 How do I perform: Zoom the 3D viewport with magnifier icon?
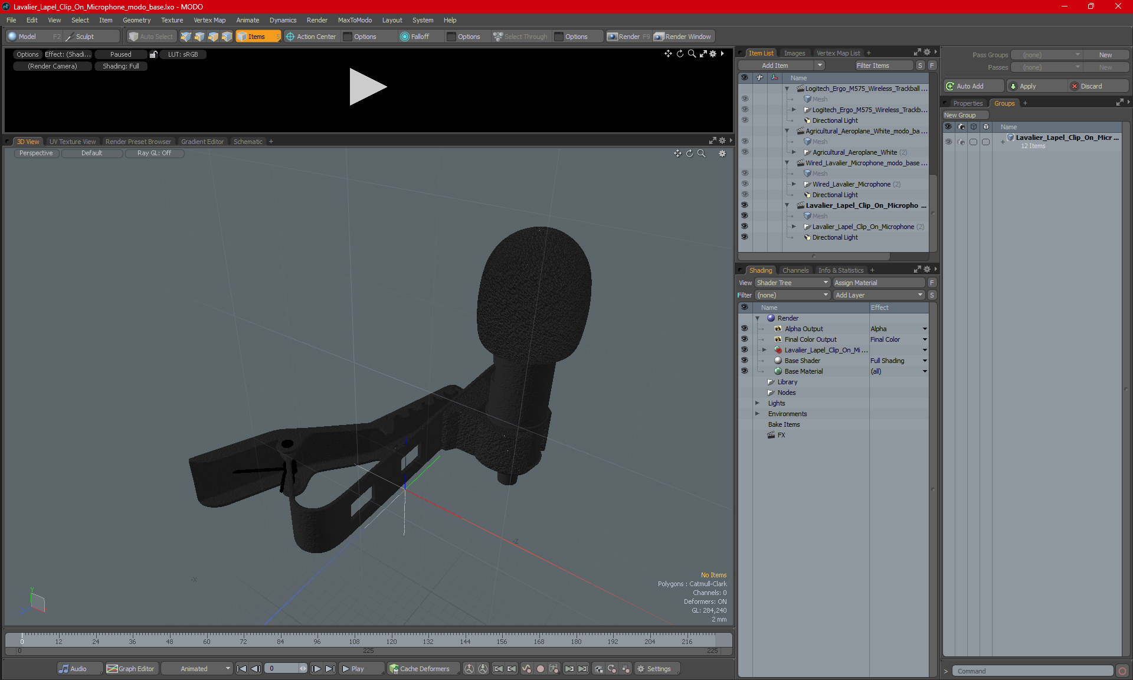(x=702, y=153)
